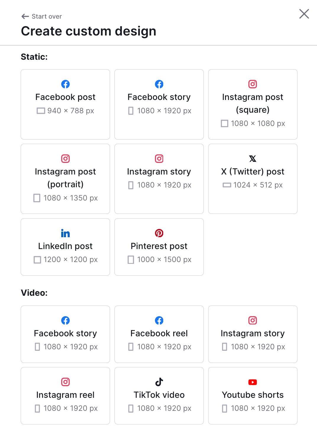Select the Facebook post 940 × 788 format
Image resolution: width=317 pixels, height=433 pixels.
point(65,104)
